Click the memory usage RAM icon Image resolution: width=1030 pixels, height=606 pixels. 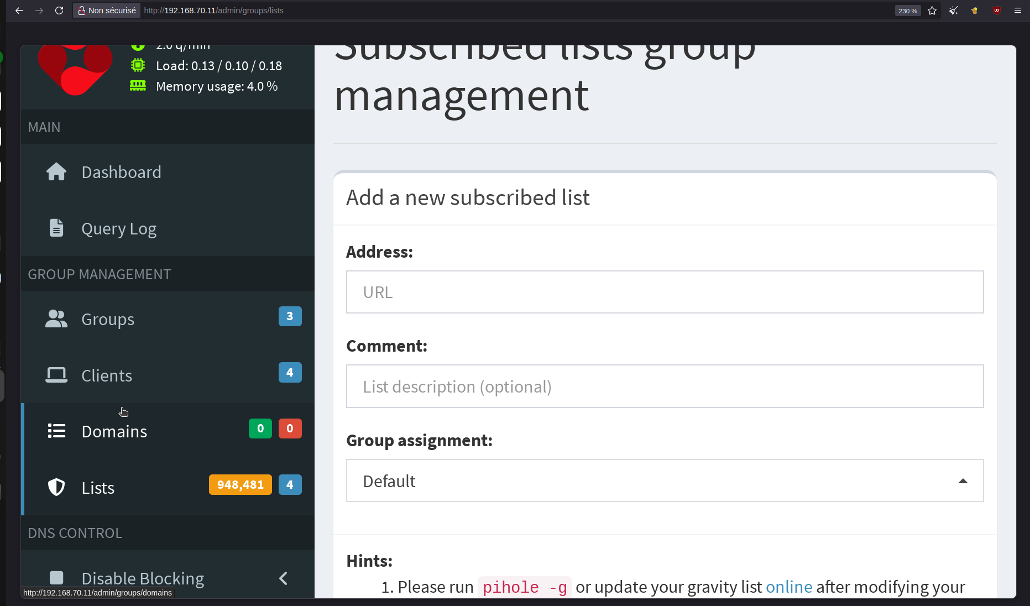point(138,86)
